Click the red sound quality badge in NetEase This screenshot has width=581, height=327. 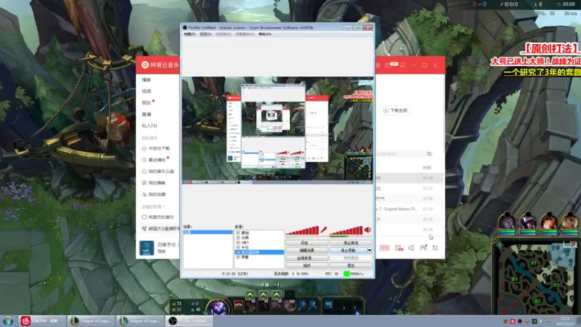coord(384,248)
